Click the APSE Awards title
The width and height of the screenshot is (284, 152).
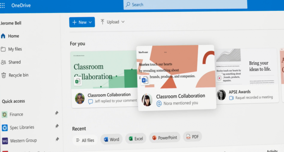tap(240, 92)
